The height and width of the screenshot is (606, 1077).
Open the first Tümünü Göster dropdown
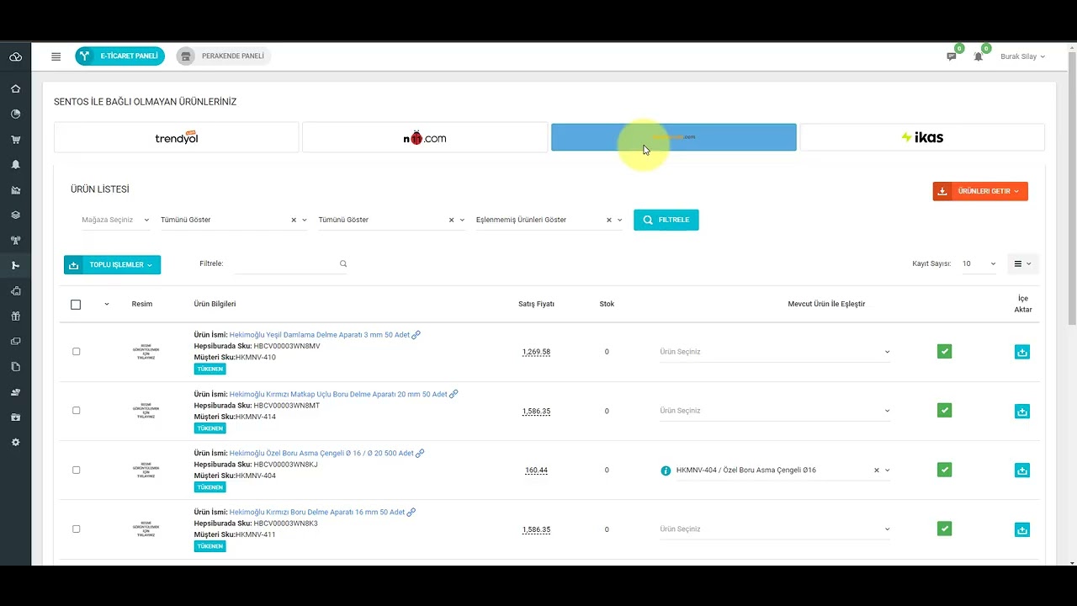(x=232, y=220)
